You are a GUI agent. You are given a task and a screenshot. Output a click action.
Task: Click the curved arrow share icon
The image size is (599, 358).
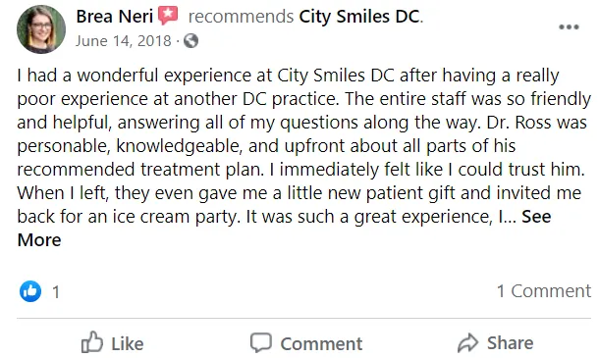click(468, 342)
